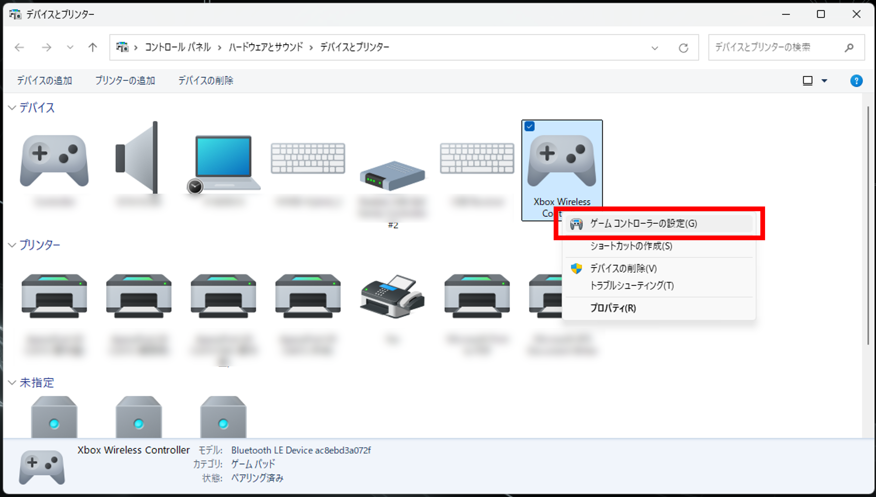
Task: Select the speaker device icon
Action: (x=137, y=160)
